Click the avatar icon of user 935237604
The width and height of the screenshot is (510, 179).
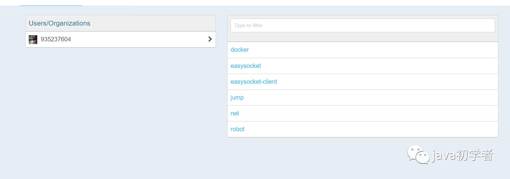pos(33,40)
